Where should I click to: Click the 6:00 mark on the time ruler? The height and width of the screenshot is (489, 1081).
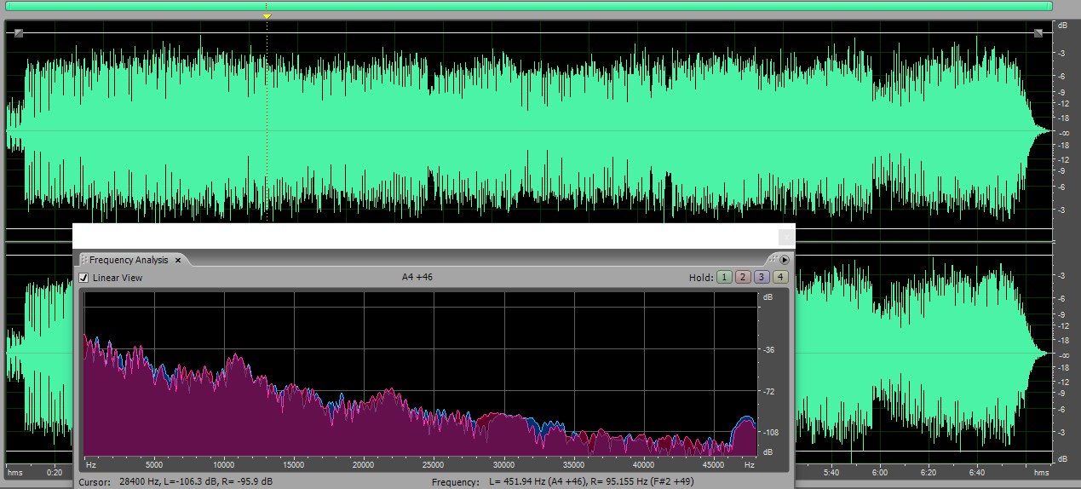coord(880,472)
